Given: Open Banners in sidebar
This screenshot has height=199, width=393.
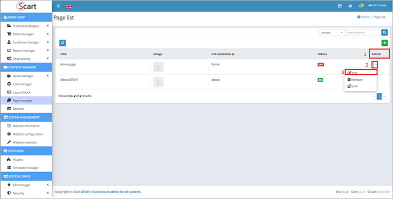Looking at the screenshot, I should pos(26,109).
